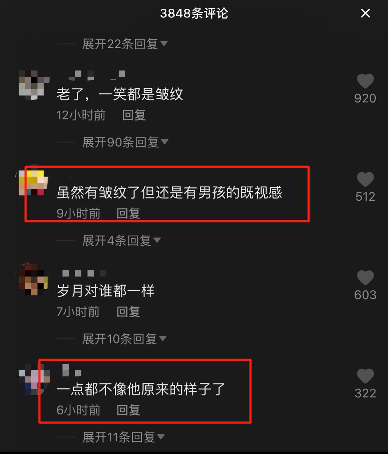
Task: Tap the heart showing 322 likes
Action: click(365, 376)
